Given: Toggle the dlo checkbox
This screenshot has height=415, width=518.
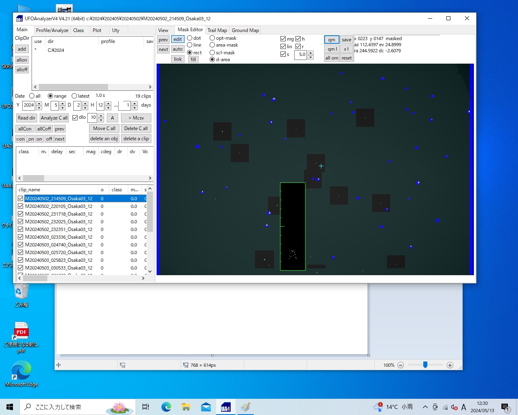Looking at the screenshot, I should pyautogui.click(x=75, y=118).
